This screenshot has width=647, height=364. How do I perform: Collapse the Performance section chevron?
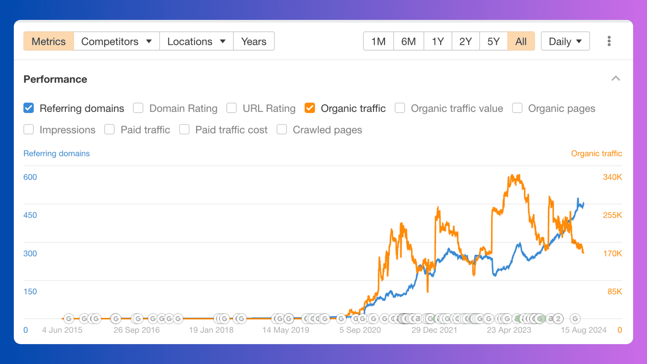(x=616, y=79)
